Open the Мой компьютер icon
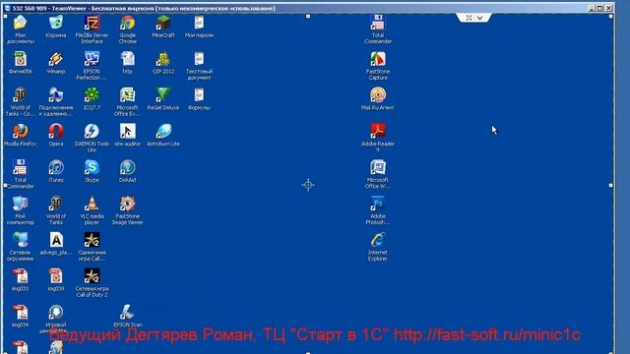Image resolution: width=630 pixels, height=354 pixels. pyautogui.click(x=20, y=204)
